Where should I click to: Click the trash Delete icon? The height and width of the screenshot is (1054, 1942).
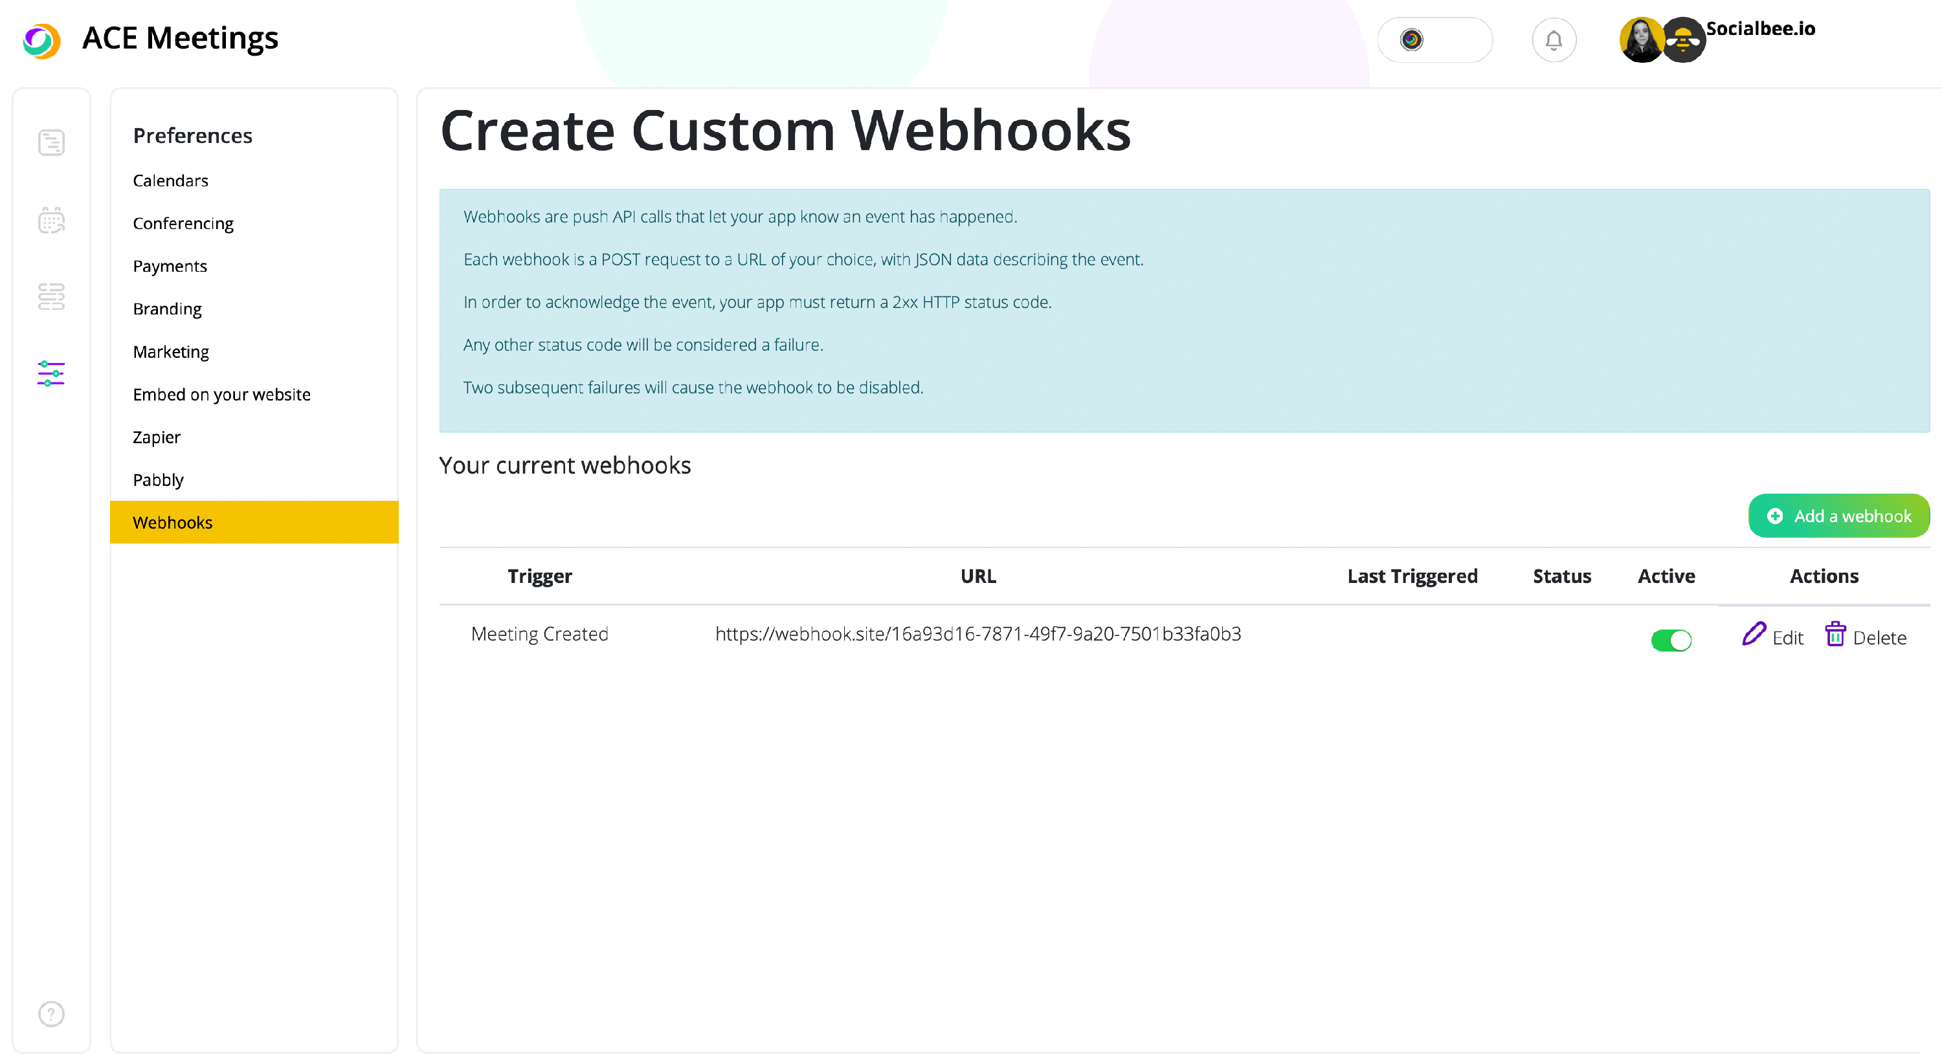tap(1835, 634)
